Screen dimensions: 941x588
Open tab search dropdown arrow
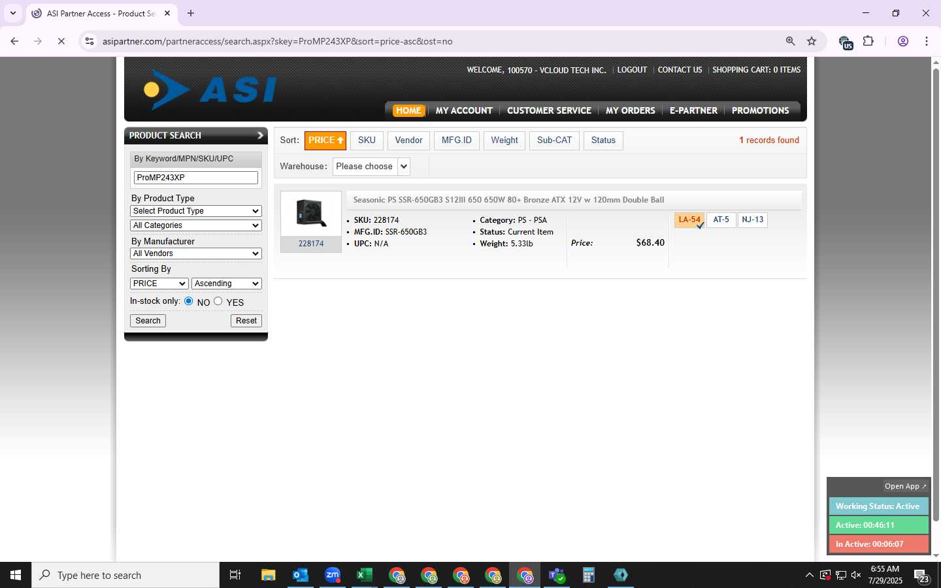[x=12, y=13]
